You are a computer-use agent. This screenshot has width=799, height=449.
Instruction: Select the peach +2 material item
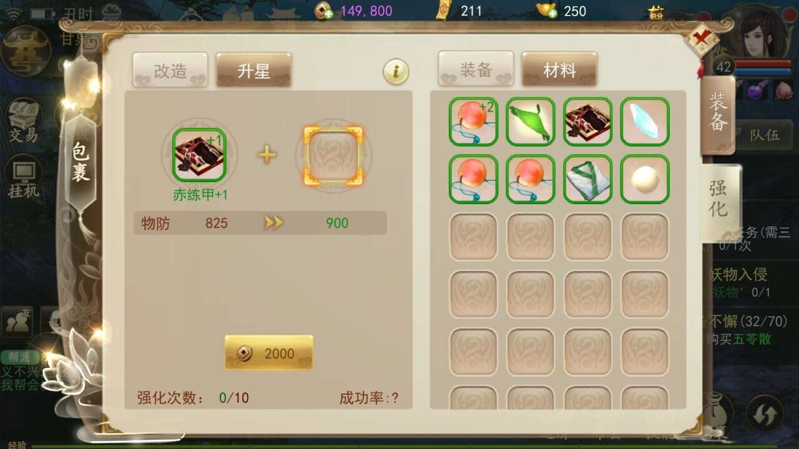point(473,122)
